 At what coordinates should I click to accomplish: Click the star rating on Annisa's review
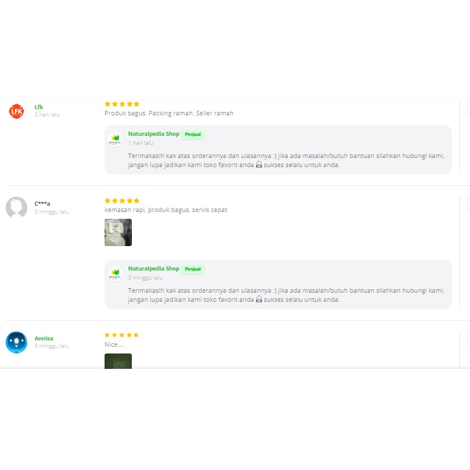point(122,335)
